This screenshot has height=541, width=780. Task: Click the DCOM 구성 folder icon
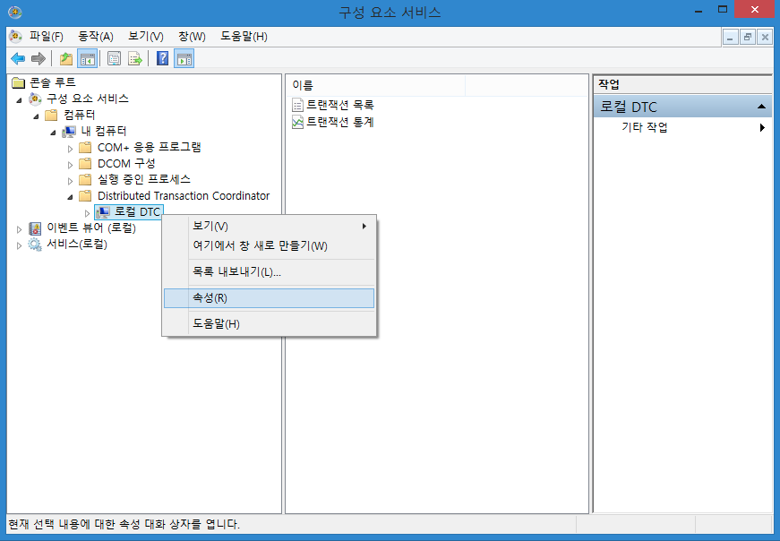86,164
